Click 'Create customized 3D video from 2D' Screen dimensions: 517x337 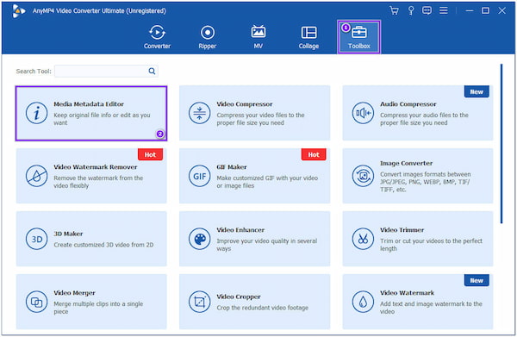[x=103, y=245]
